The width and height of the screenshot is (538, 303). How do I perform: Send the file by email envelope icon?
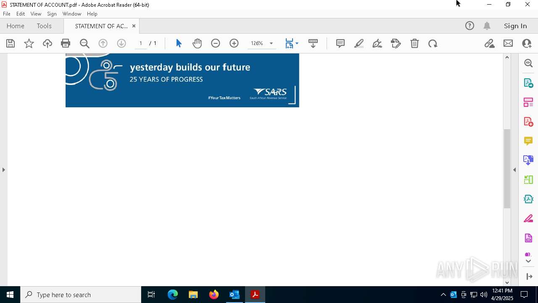(x=508, y=43)
